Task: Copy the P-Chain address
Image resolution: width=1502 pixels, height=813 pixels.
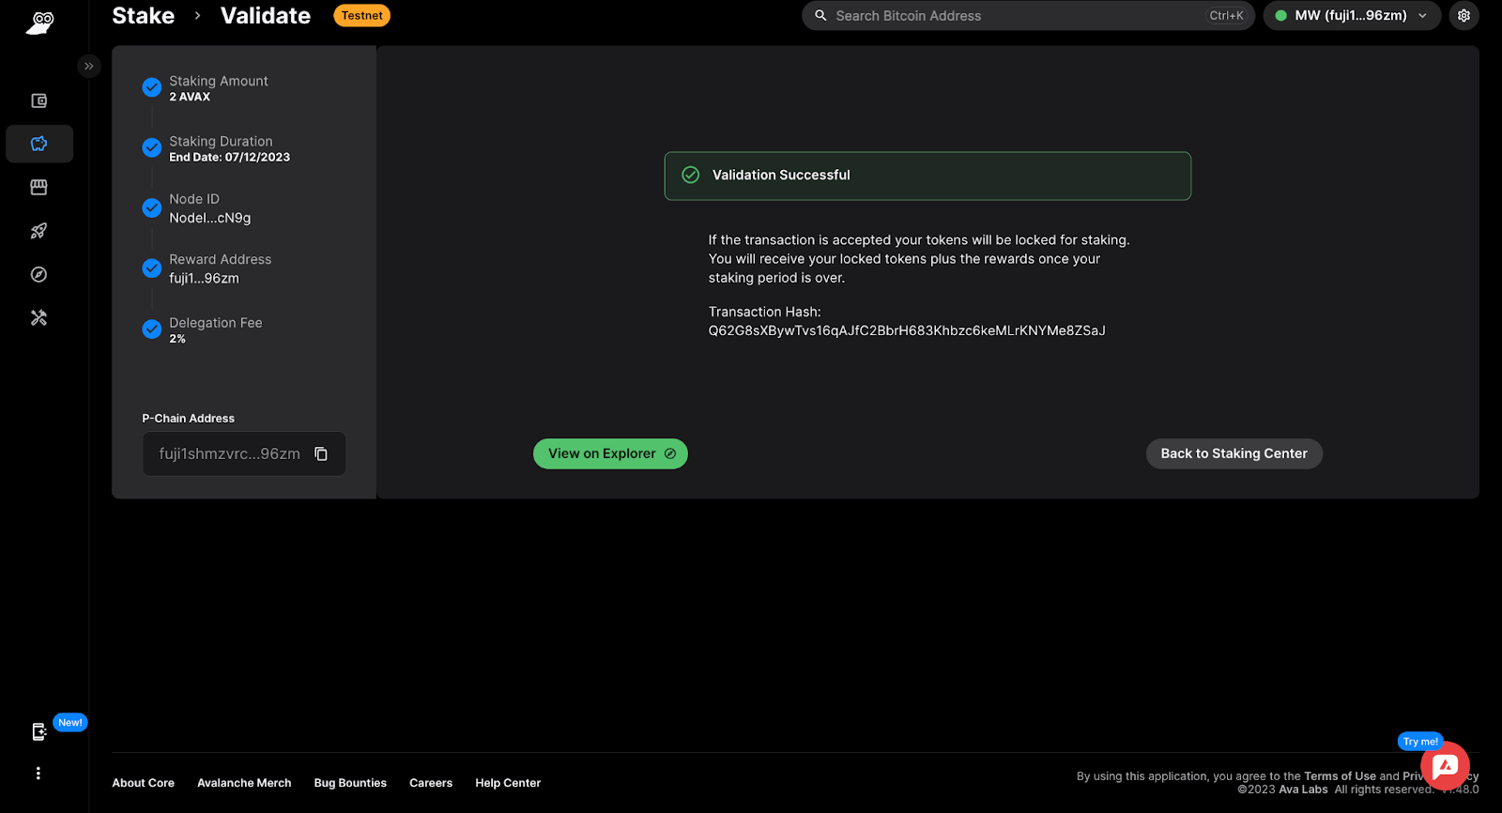Action: [321, 454]
